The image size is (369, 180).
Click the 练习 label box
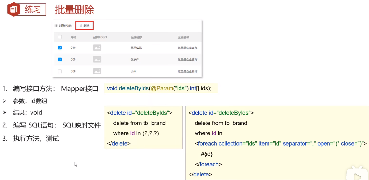[32, 10]
